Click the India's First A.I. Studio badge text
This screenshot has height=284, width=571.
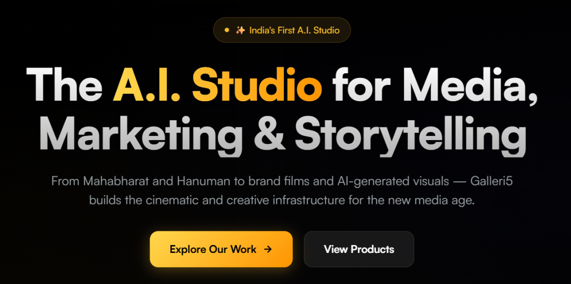(x=294, y=30)
